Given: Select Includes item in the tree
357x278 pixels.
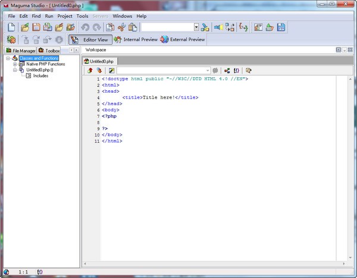Looking at the screenshot, I should click(x=40, y=76).
